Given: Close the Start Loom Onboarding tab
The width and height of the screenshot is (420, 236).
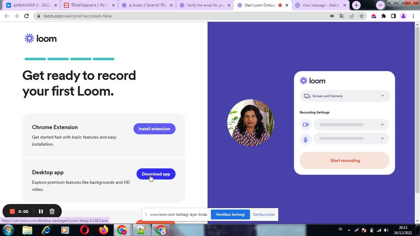Looking at the screenshot, I should tap(287, 5).
